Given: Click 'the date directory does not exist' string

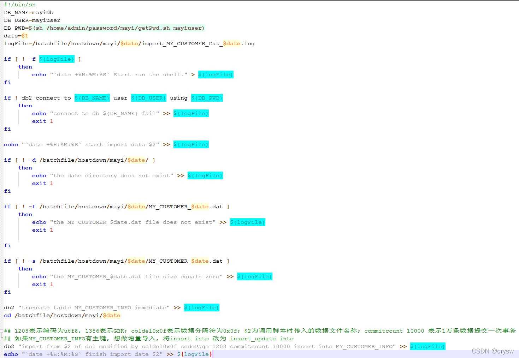Looking at the screenshot, I should [x=112, y=175].
